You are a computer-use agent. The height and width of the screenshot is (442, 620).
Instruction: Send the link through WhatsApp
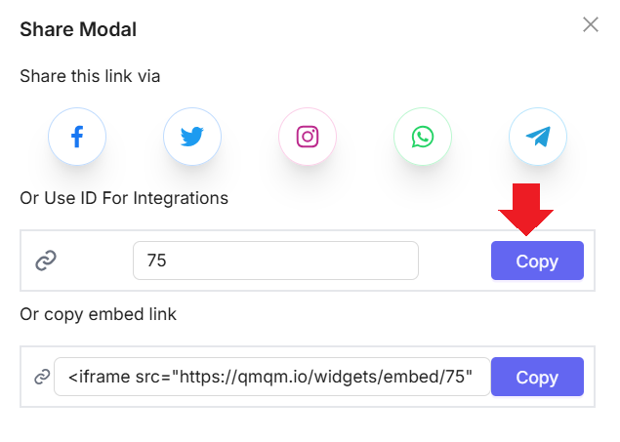[x=423, y=137]
